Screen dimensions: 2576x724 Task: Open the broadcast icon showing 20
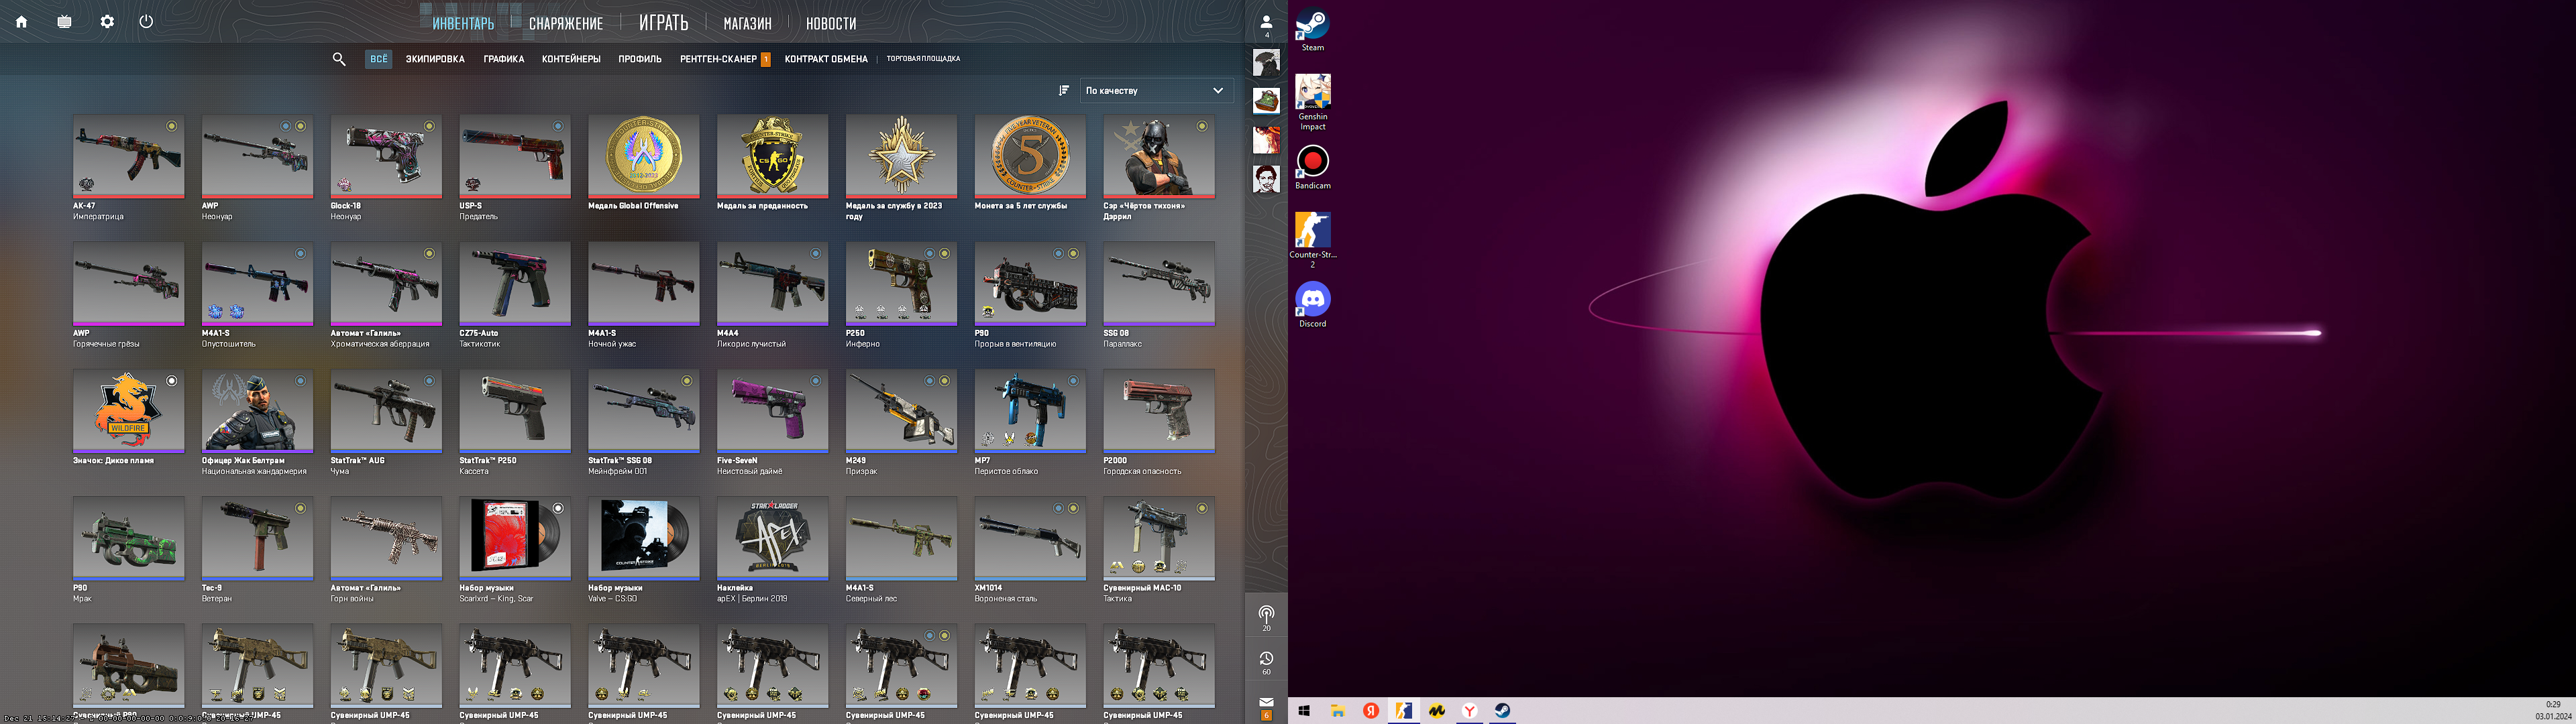click(1266, 617)
